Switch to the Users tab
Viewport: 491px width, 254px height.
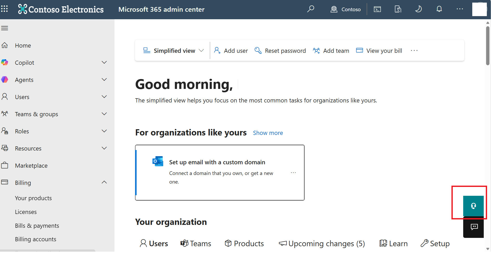click(x=154, y=243)
